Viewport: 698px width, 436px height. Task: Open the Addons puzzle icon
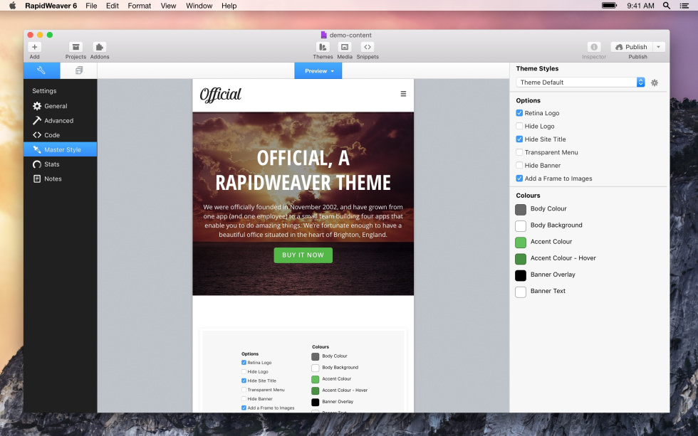click(99, 47)
